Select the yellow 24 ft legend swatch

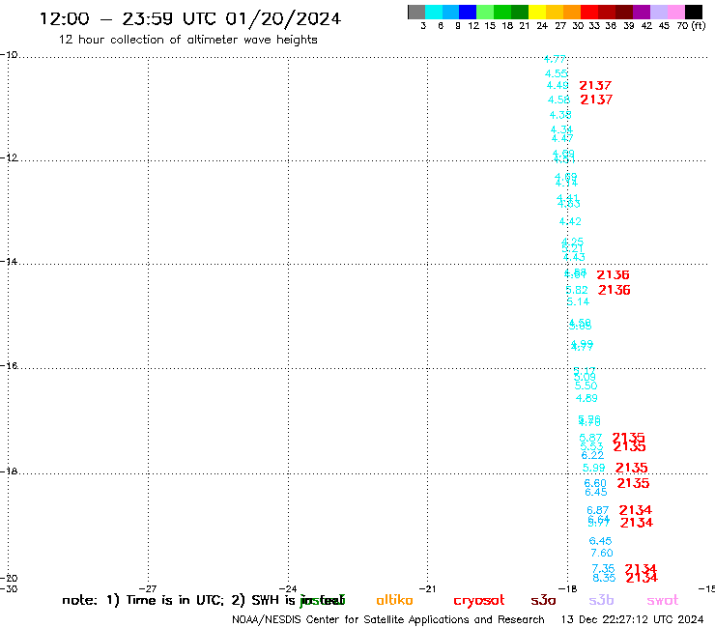coord(537,12)
